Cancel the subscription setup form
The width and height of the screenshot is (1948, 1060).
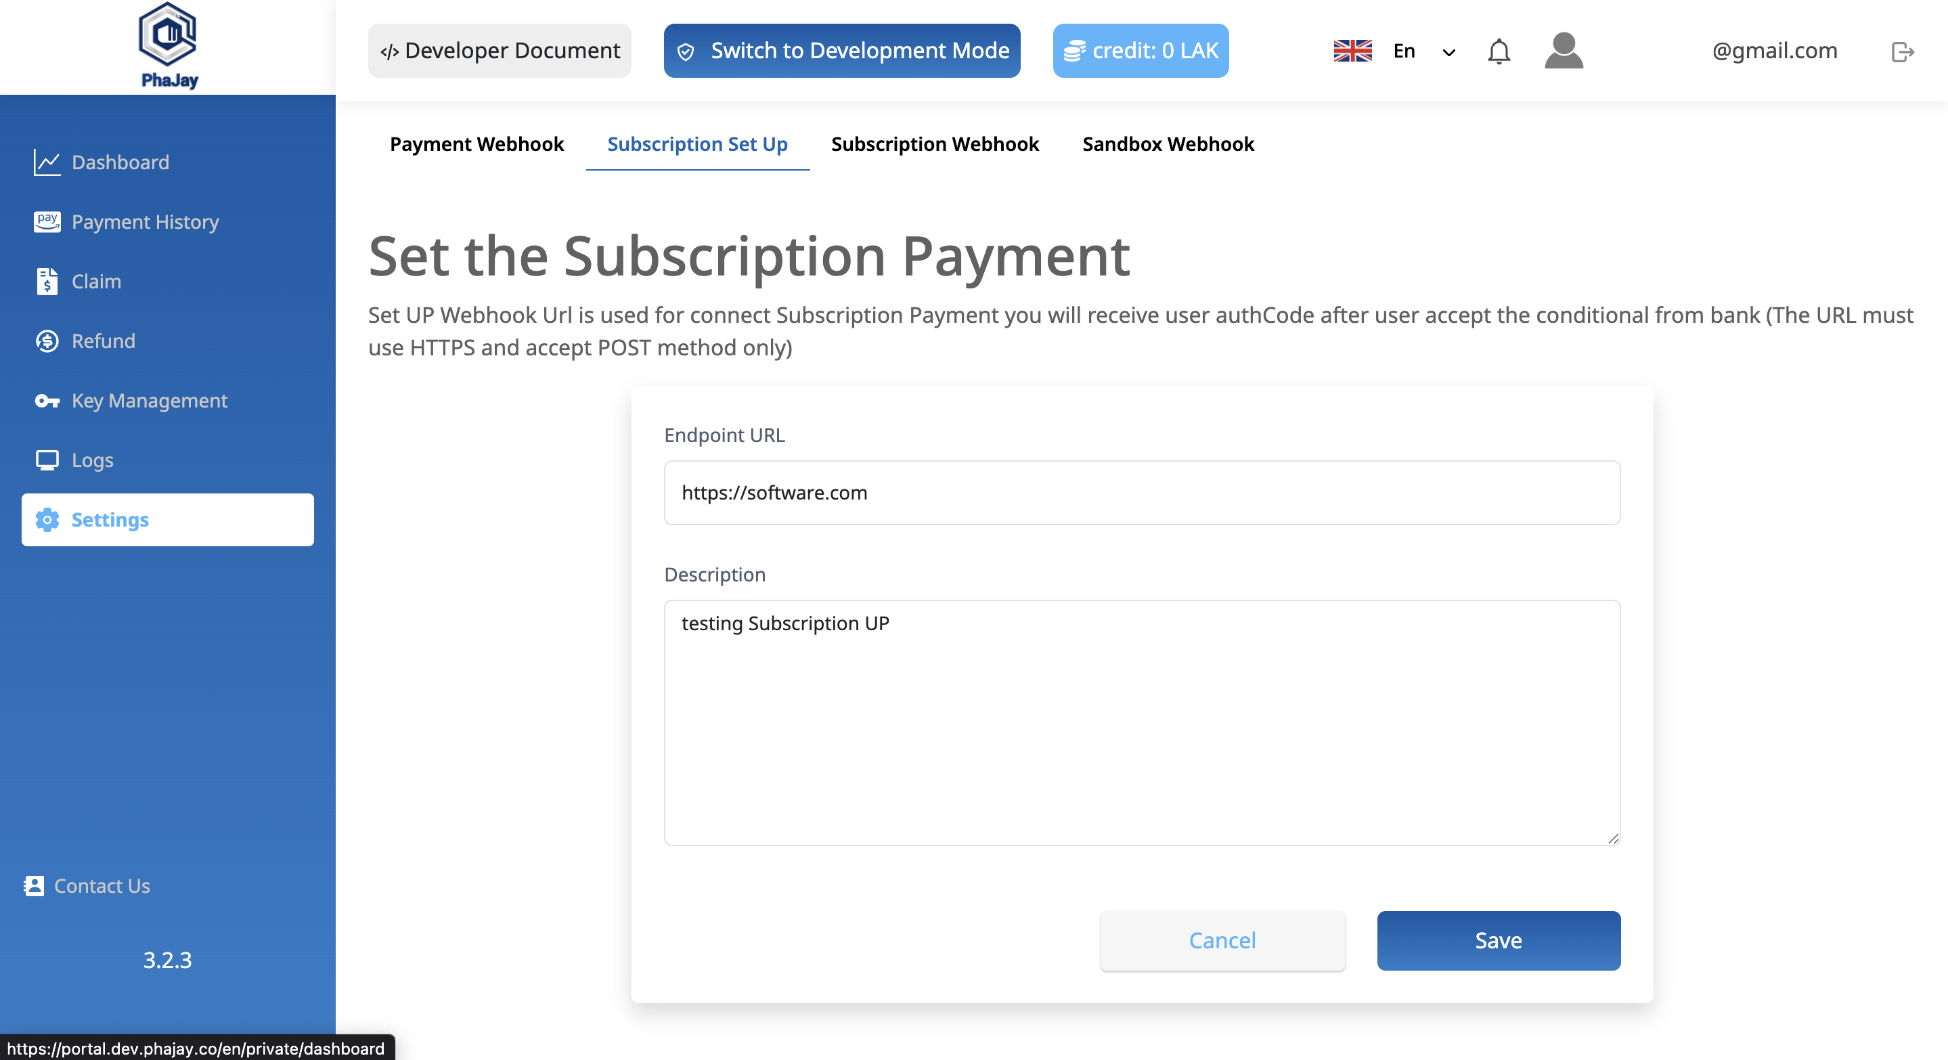pos(1222,941)
